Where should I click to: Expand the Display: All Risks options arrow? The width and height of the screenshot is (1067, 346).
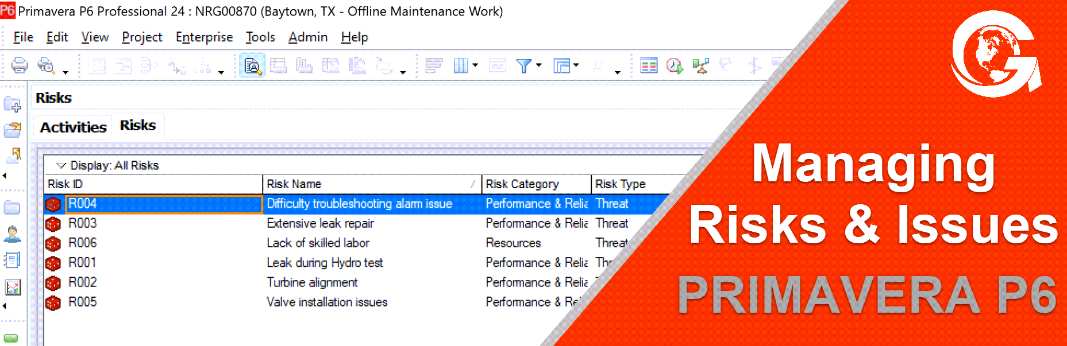[x=61, y=166]
